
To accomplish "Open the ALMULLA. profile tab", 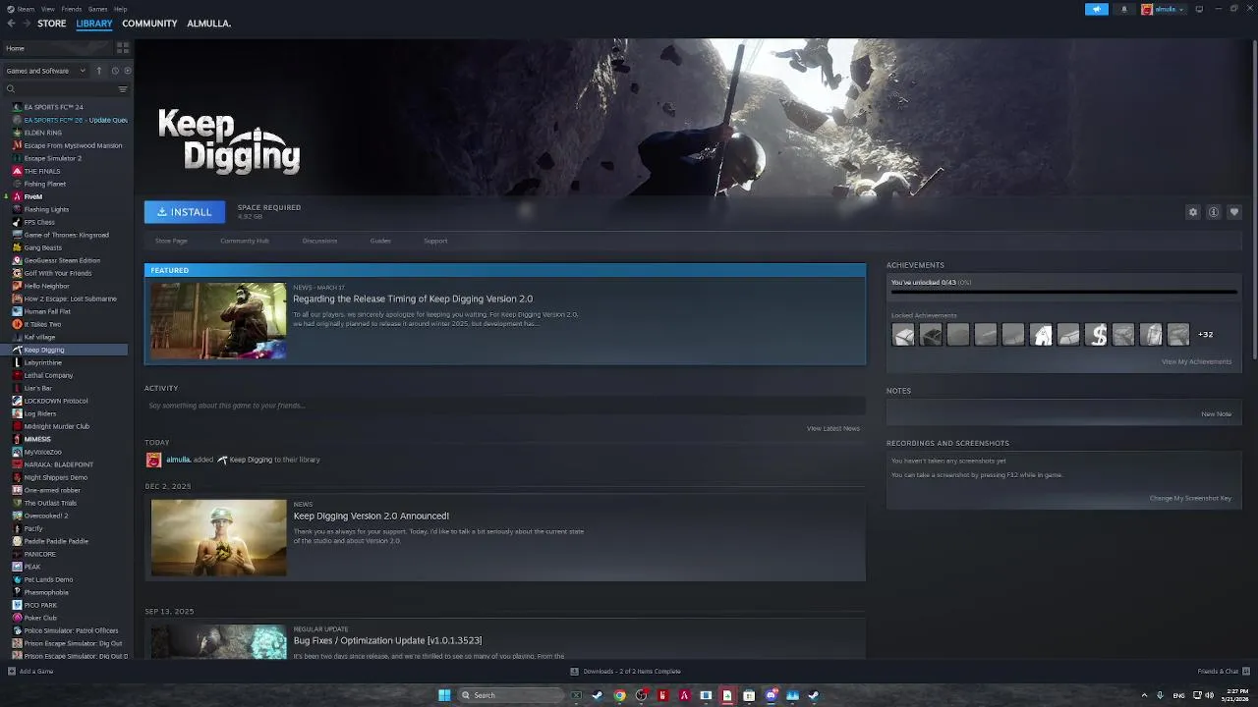I will tap(209, 24).
